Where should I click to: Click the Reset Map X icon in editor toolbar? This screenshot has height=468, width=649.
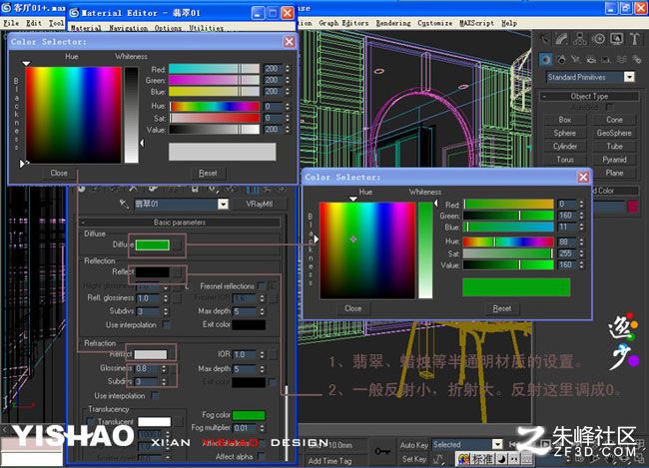[x=133, y=189]
